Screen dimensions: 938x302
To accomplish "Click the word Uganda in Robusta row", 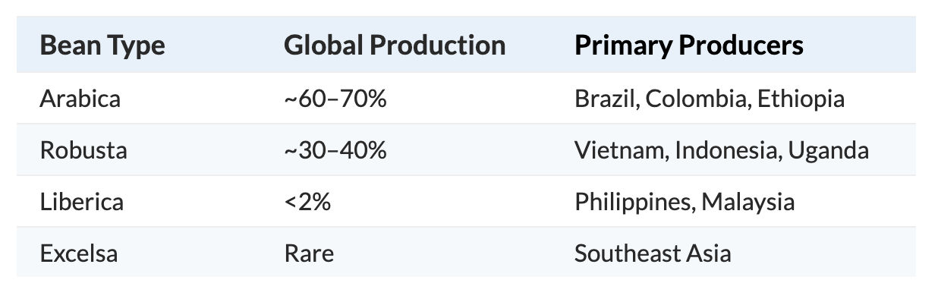I will (x=829, y=150).
